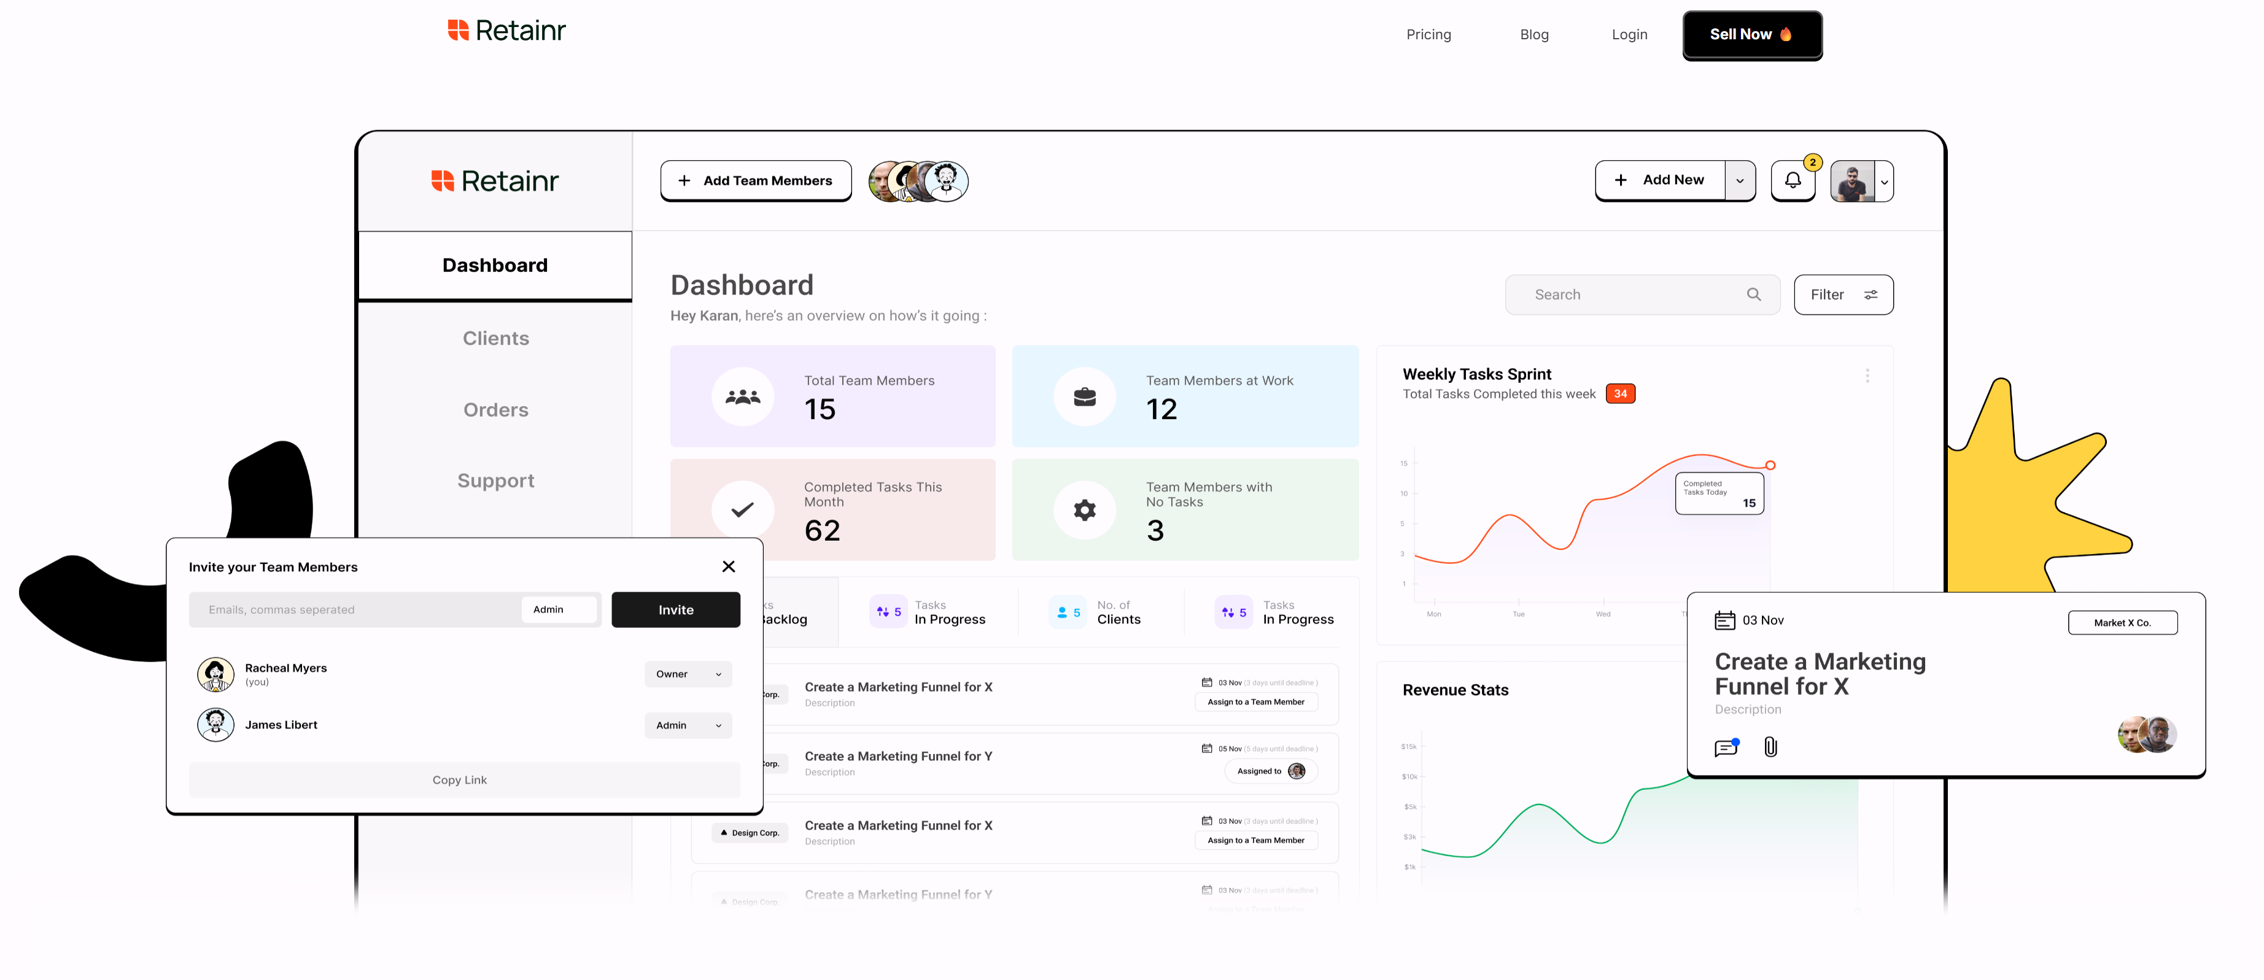Click the Total Team Members people icon
The image size is (2264, 980).
pos(742,396)
